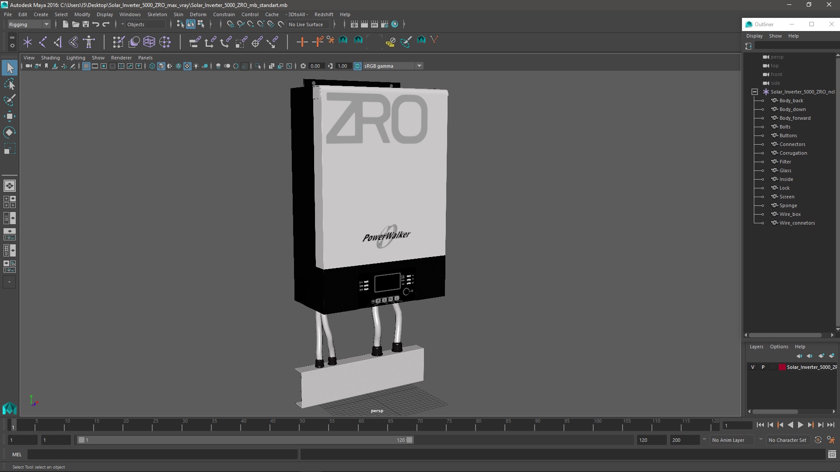840x472 pixels.
Task: Open the Rigging menu set dropdown
Action: [29, 24]
